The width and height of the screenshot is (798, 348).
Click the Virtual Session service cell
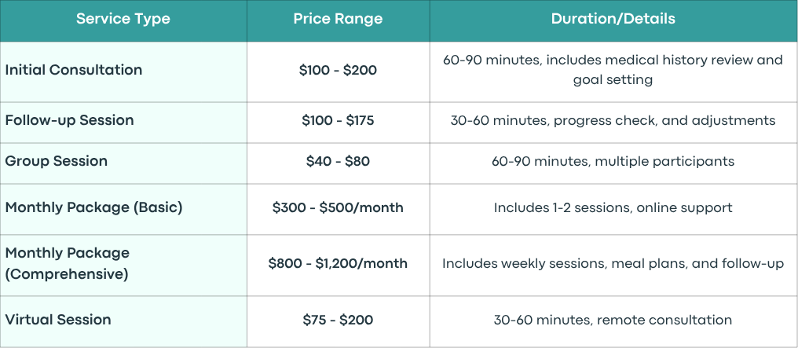tap(123, 321)
